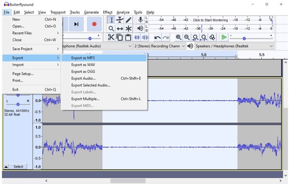Viewport: 289px width, 186px height.
Task: Choose Export Multiple... option
Action: click(104, 99)
